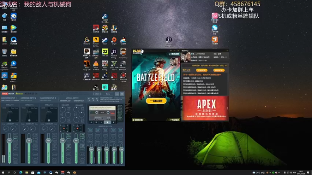Click treble knob on first virtual input equalizer
Image resolution: width=312 pixels, height=175 pixels.
(x=63, y=109)
